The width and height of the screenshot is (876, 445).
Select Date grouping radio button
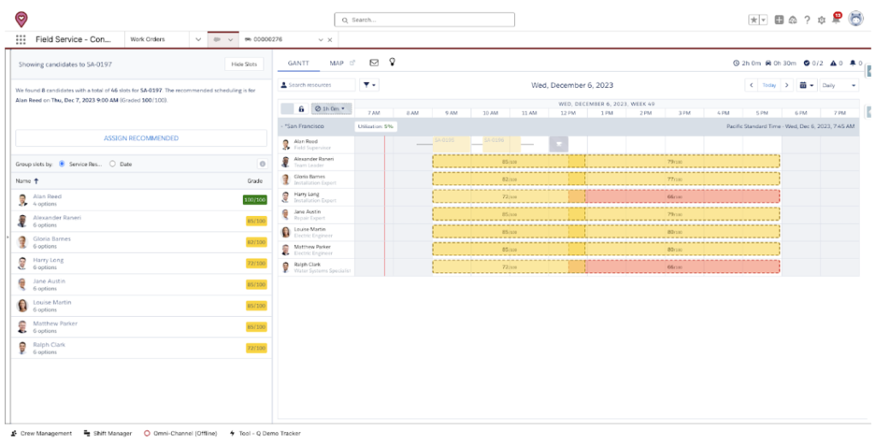point(112,164)
